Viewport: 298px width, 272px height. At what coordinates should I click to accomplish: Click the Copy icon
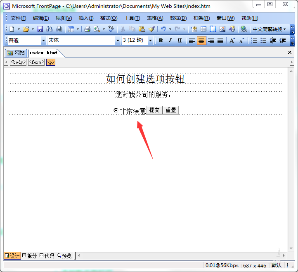point(132,29)
